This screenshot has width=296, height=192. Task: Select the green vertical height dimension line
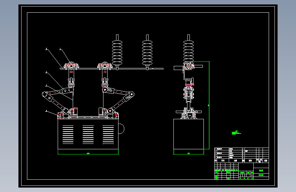tap(209, 105)
